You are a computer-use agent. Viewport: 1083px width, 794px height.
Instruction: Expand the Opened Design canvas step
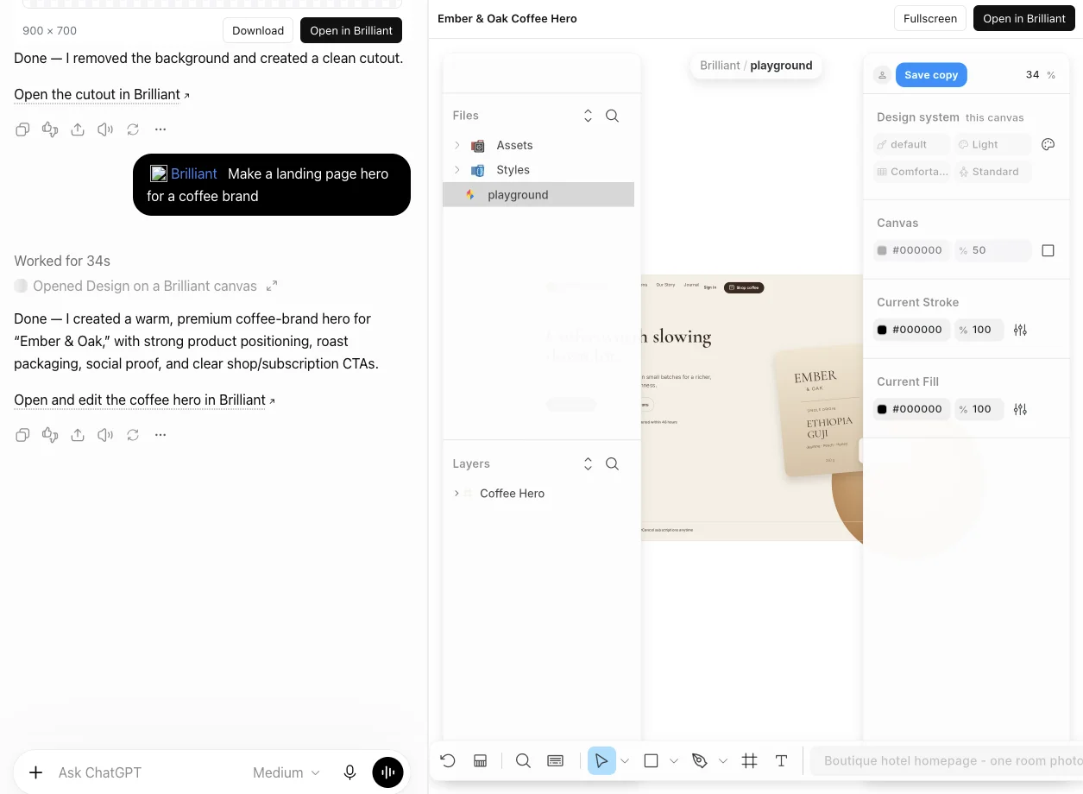click(x=272, y=286)
